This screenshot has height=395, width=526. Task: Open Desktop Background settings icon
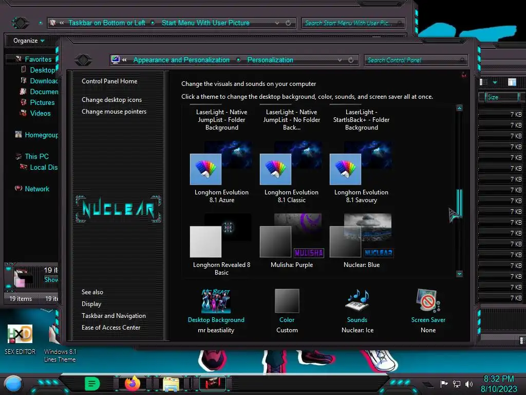(x=216, y=301)
